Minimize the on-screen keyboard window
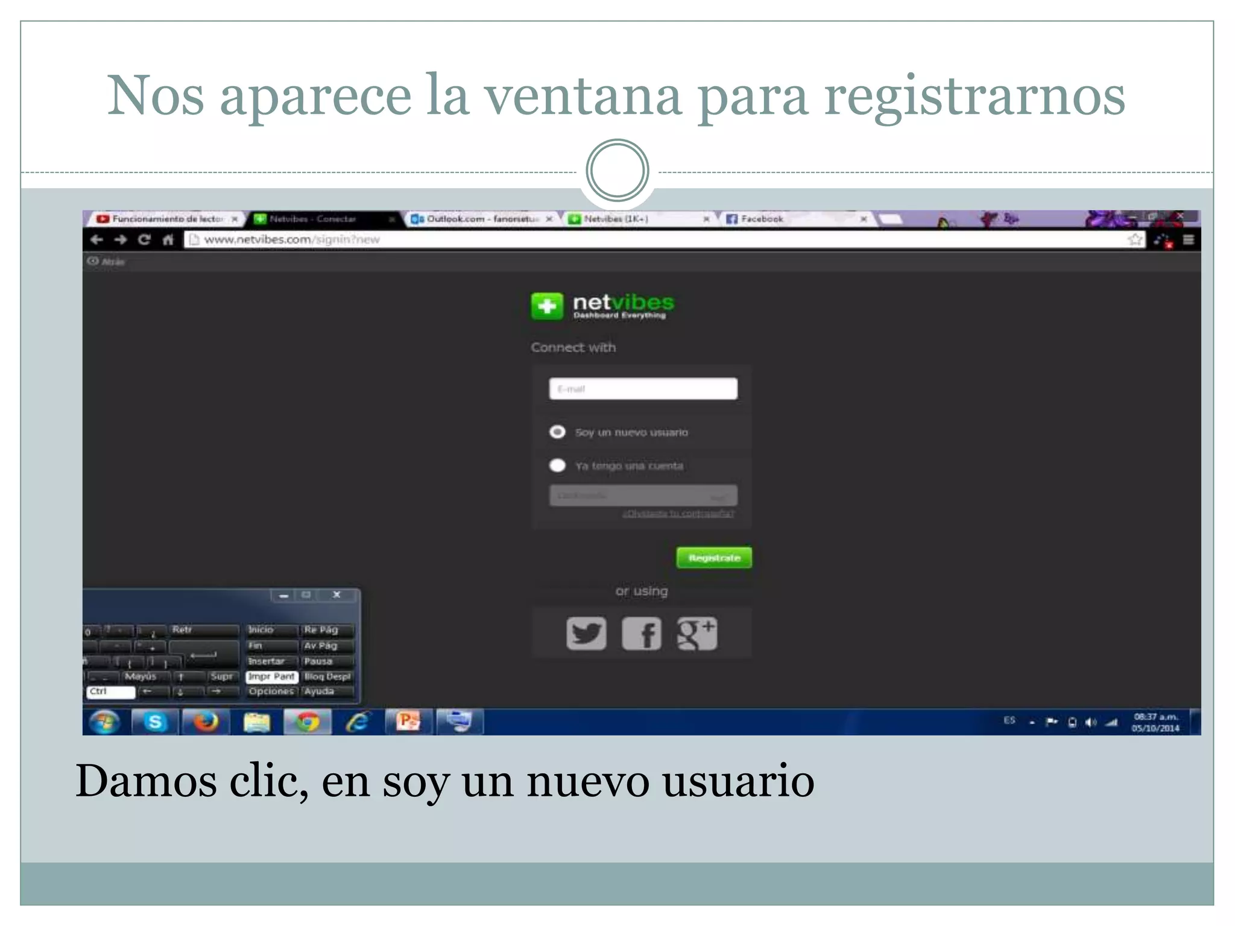Image resolution: width=1235 pixels, height=926 pixels. [283, 596]
